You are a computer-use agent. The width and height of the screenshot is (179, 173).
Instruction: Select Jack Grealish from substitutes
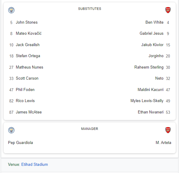pyautogui.click(x=28, y=45)
